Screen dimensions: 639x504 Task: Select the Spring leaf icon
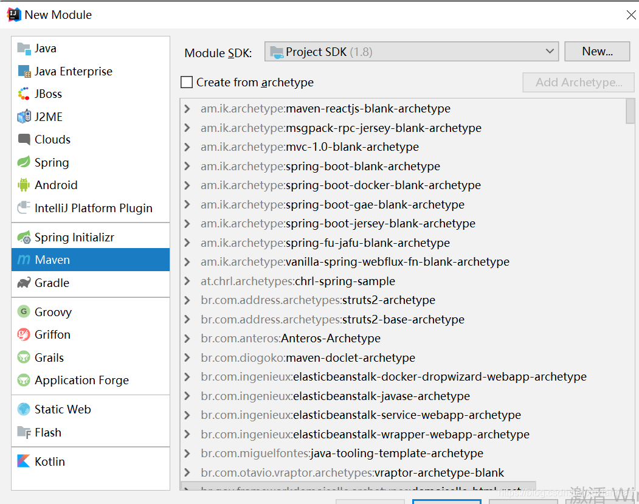[24, 162]
